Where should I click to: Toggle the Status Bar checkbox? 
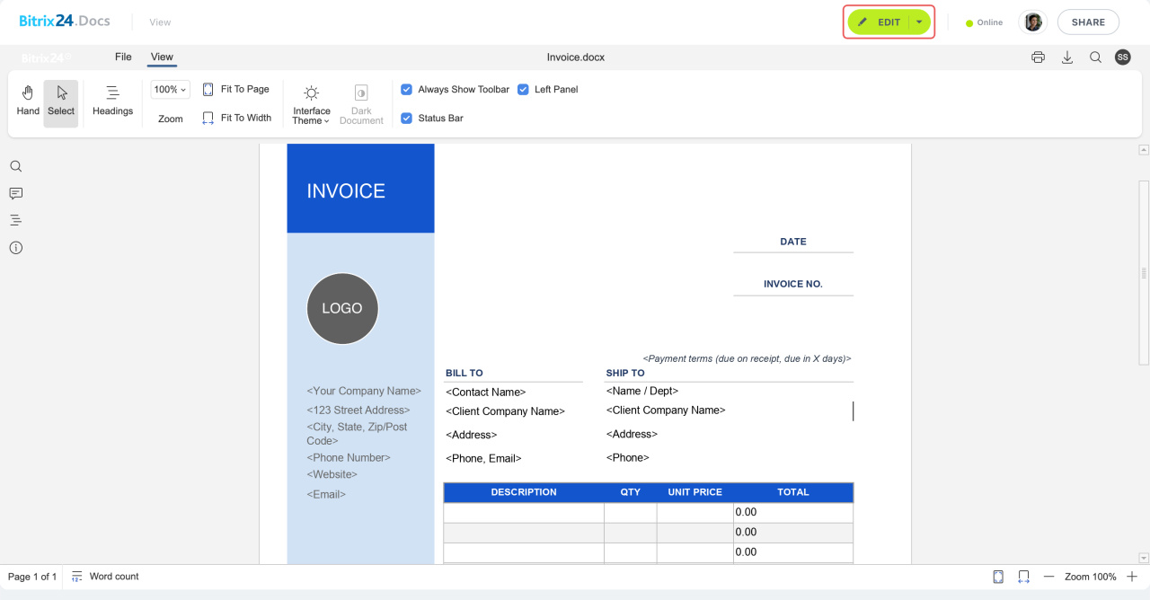coord(406,118)
